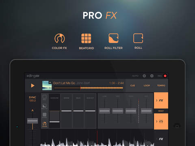This screenshot has width=195, height=146.
Task: Click the Roll icon at top
Action: pyautogui.click(x=138, y=38)
